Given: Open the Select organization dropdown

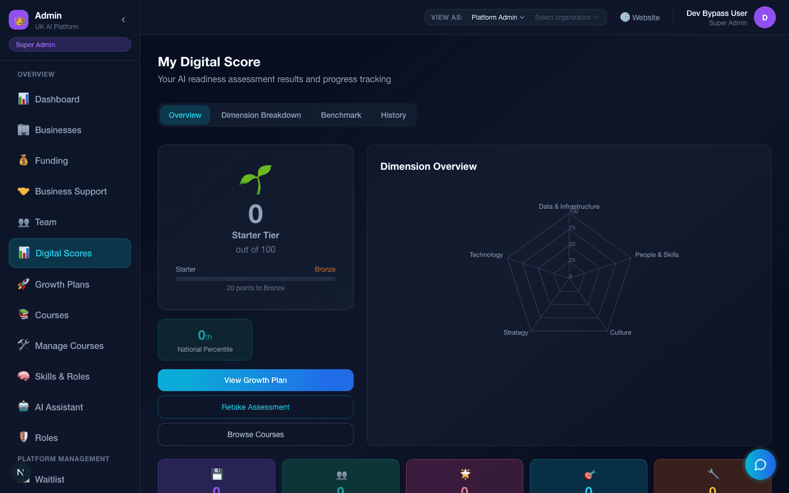Looking at the screenshot, I should (x=567, y=18).
